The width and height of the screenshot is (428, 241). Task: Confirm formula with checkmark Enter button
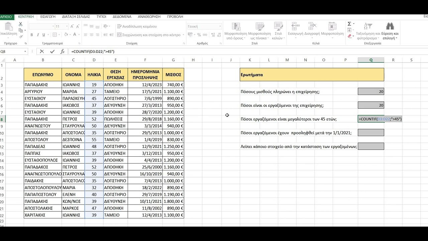(52, 52)
